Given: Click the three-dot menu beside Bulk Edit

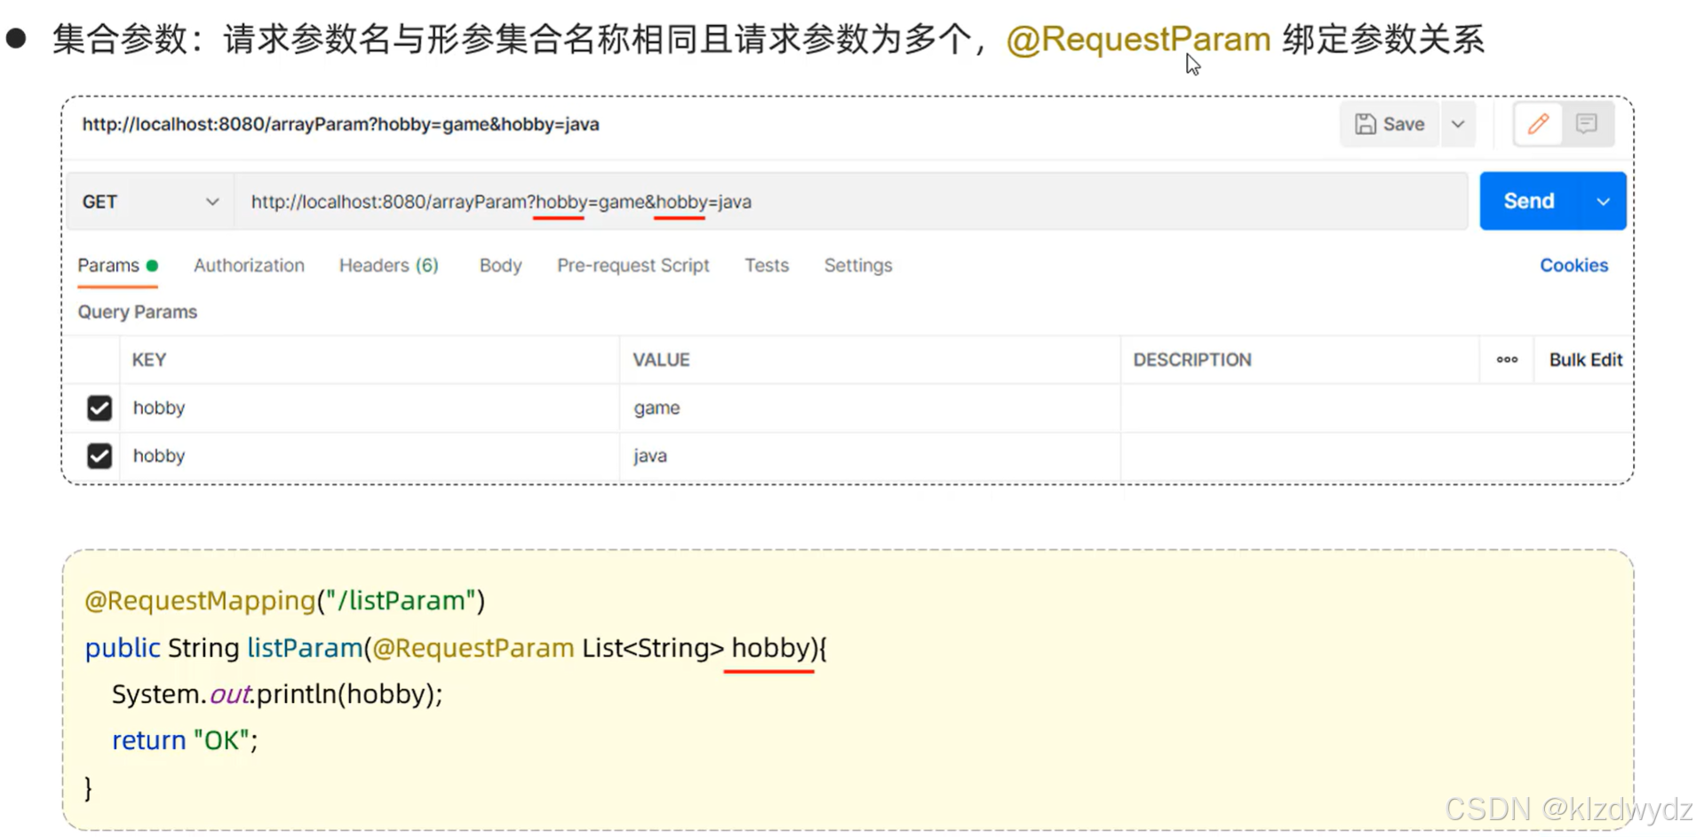Looking at the screenshot, I should [x=1506, y=359].
